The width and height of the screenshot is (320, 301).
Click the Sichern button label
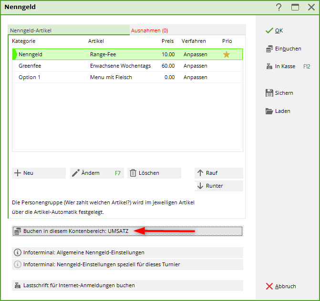(284, 93)
